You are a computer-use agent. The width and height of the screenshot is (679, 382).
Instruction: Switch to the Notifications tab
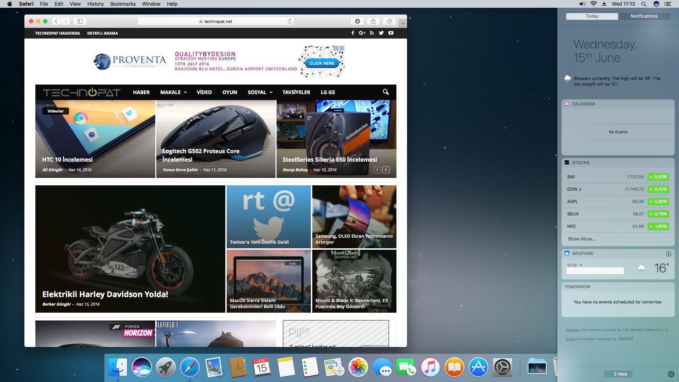pos(644,16)
